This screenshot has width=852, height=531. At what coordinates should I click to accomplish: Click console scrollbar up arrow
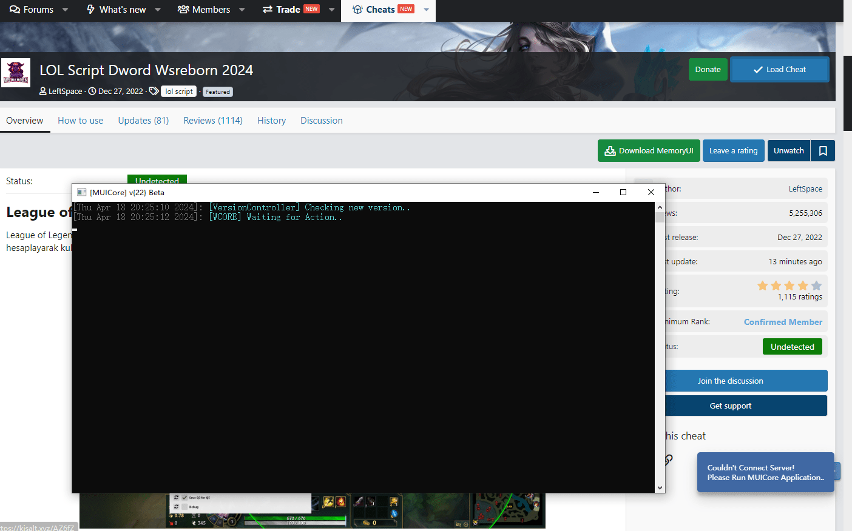click(660, 207)
